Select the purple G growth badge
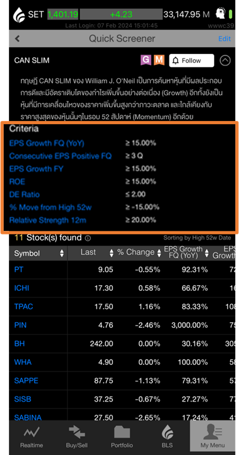239x455 pixels. click(x=146, y=60)
